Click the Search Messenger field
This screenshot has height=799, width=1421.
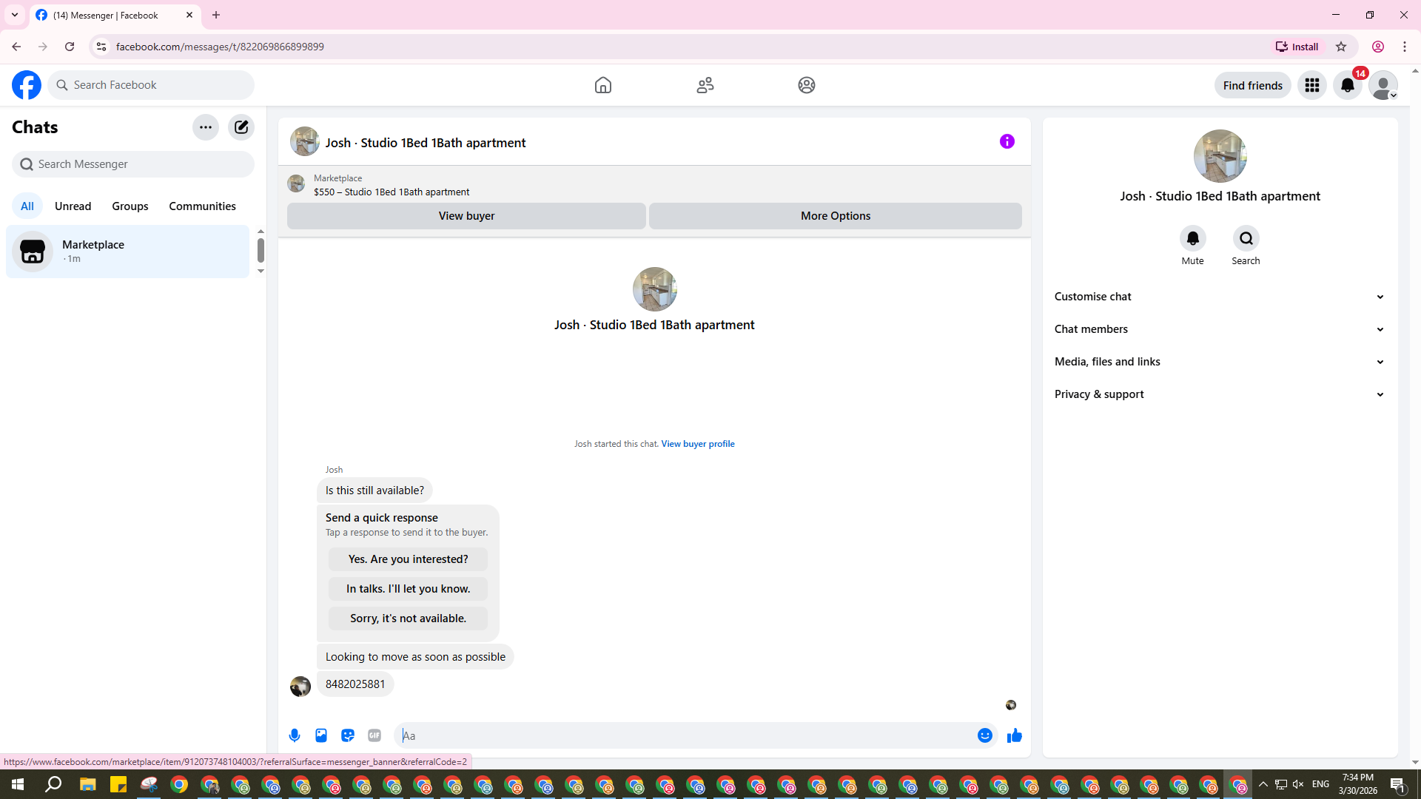133,164
